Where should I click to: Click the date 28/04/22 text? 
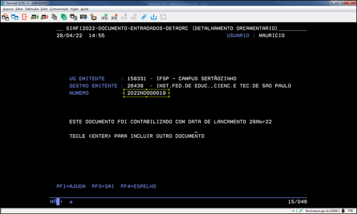coord(69,36)
